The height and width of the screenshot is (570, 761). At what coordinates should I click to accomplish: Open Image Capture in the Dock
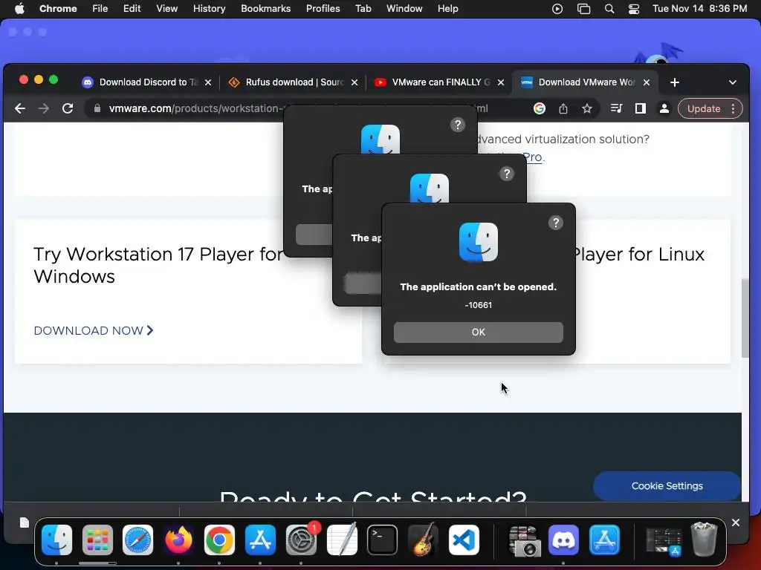(x=524, y=540)
